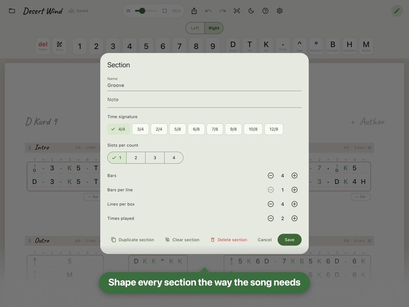Click Delete section button
The image size is (409, 307).
[229, 240]
